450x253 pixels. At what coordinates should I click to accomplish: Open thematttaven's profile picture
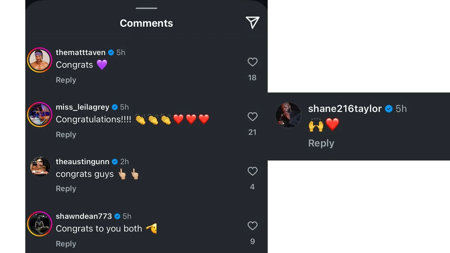[40, 60]
